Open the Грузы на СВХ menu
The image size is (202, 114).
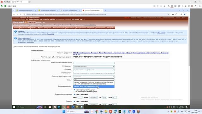[x=25, y=28]
